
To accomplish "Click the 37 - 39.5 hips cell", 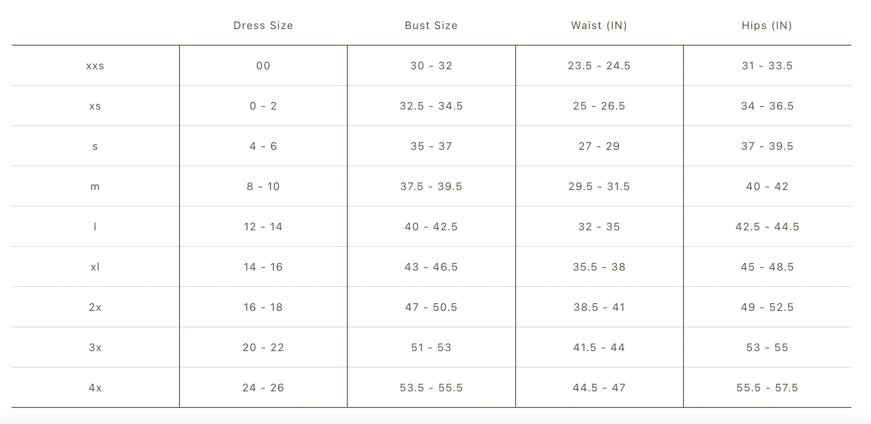I will click(767, 146).
